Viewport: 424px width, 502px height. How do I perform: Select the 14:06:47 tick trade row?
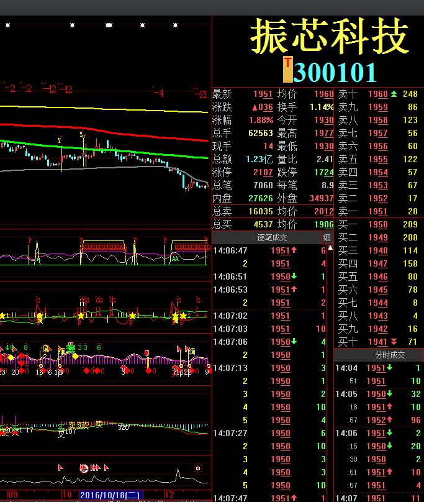pos(269,250)
